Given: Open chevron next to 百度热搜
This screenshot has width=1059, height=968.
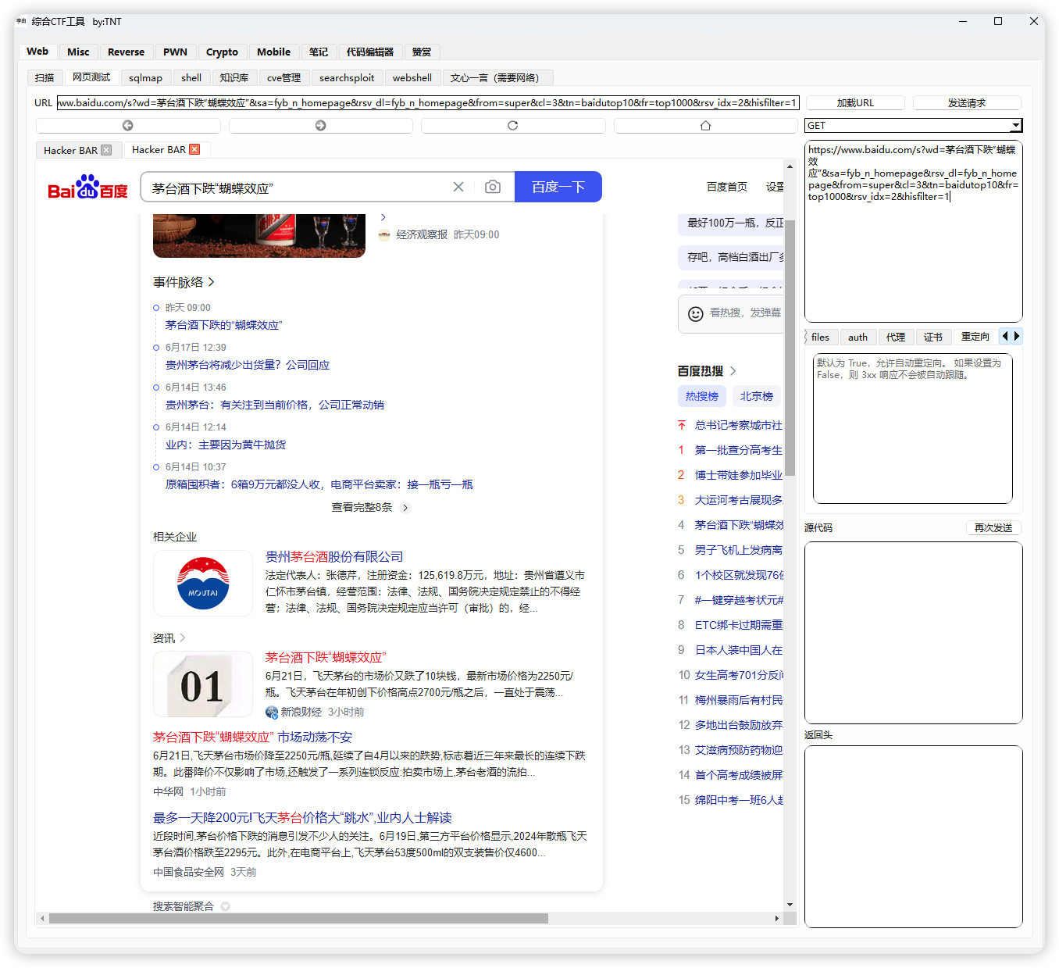Looking at the screenshot, I should pyautogui.click(x=733, y=371).
